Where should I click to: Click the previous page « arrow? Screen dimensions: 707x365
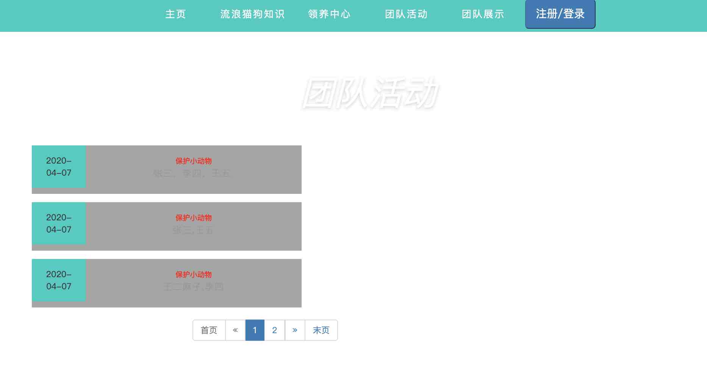pyautogui.click(x=235, y=330)
